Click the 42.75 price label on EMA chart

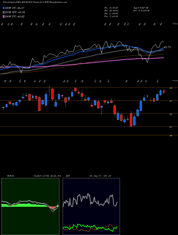(x=167, y=47)
